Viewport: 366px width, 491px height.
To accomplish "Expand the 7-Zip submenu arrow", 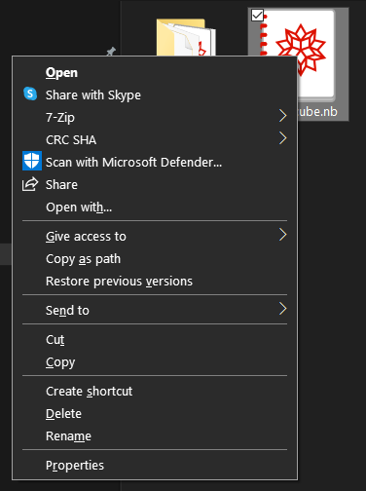I will (282, 115).
